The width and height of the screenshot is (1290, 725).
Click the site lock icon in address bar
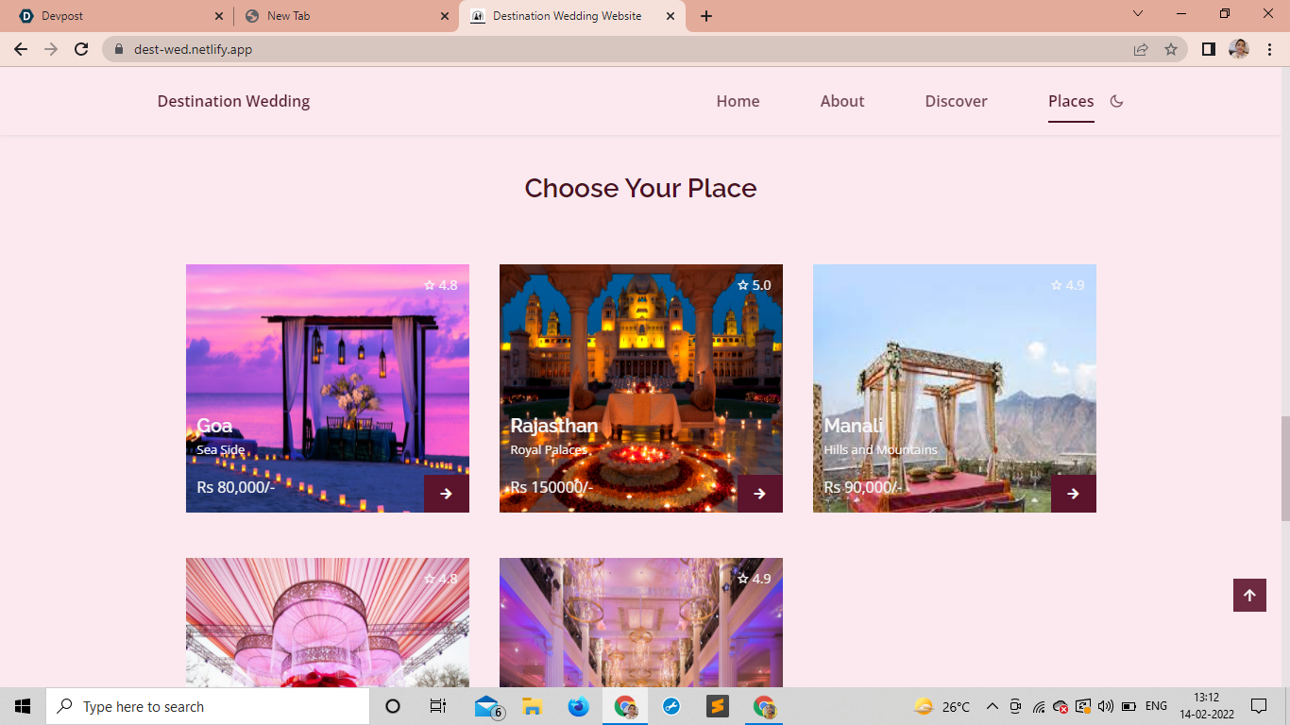click(119, 49)
